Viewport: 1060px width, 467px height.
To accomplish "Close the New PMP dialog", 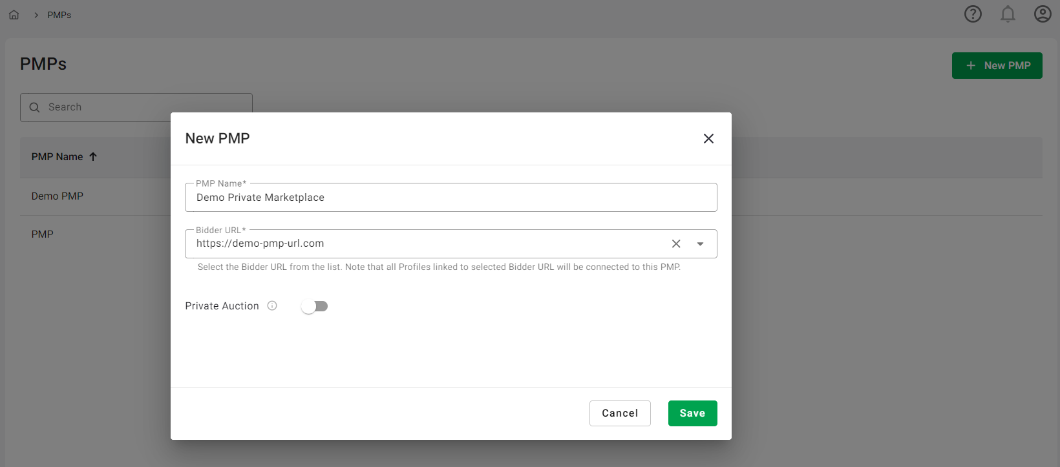I will point(708,139).
